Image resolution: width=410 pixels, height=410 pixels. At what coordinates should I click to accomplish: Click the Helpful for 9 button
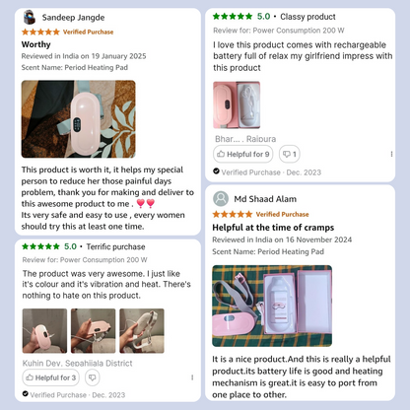pos(243,154)
